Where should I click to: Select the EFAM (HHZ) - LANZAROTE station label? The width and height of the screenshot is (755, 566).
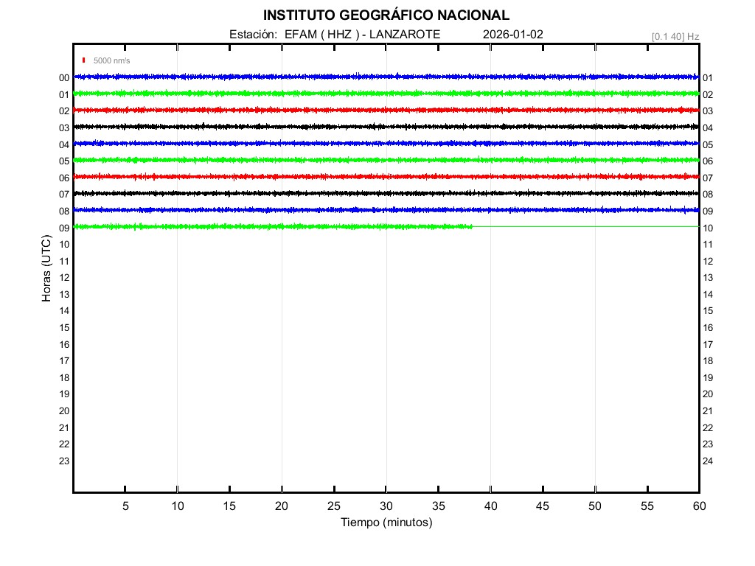coord(335,35)
